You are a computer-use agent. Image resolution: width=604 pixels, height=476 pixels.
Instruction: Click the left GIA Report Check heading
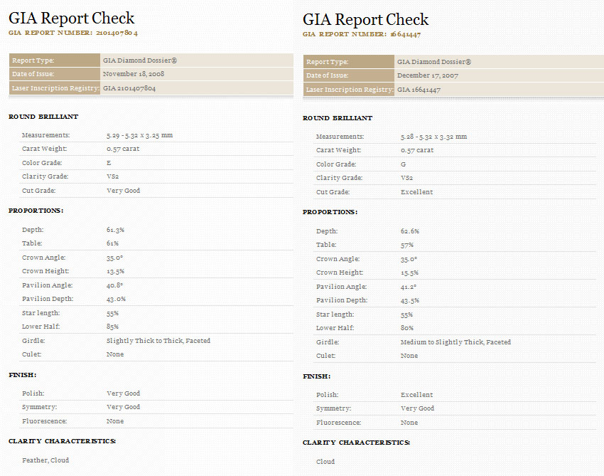tap(71, 18)
